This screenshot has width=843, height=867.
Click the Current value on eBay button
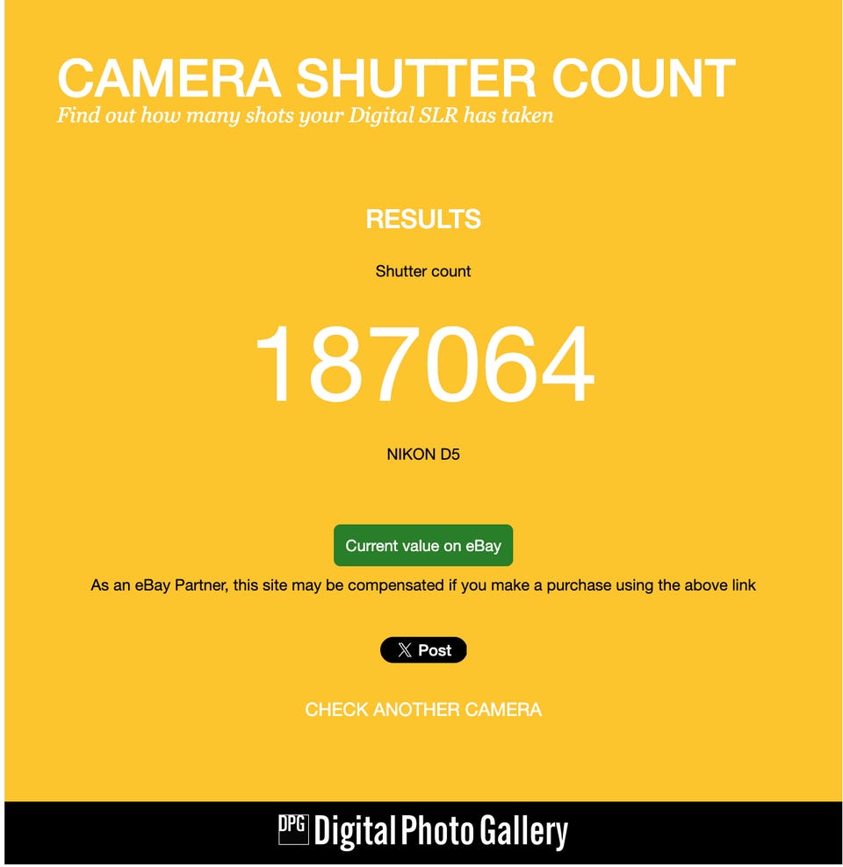point(423,545)
